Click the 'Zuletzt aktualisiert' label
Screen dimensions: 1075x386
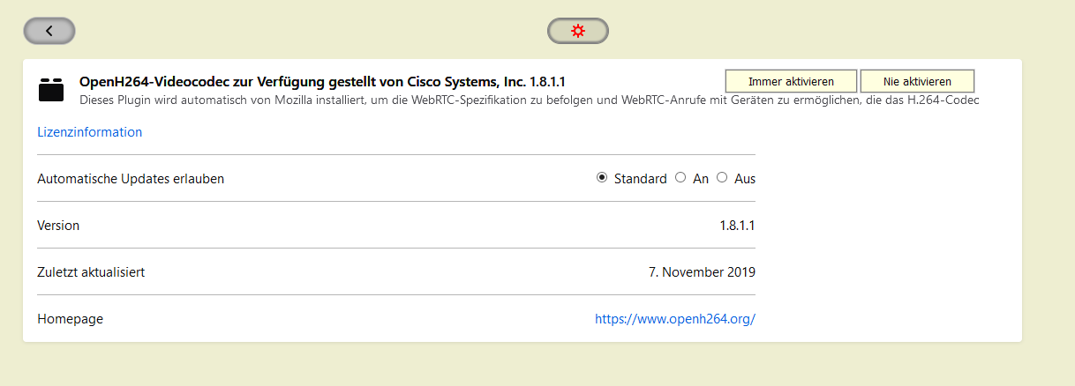91,272
